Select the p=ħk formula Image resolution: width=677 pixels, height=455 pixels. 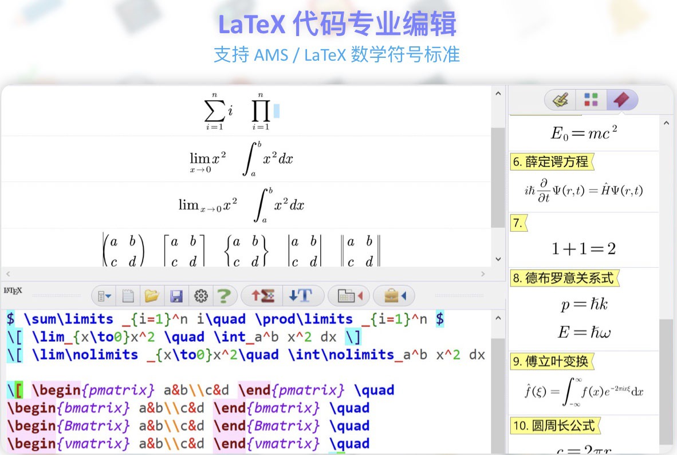(x=584, y=304)
